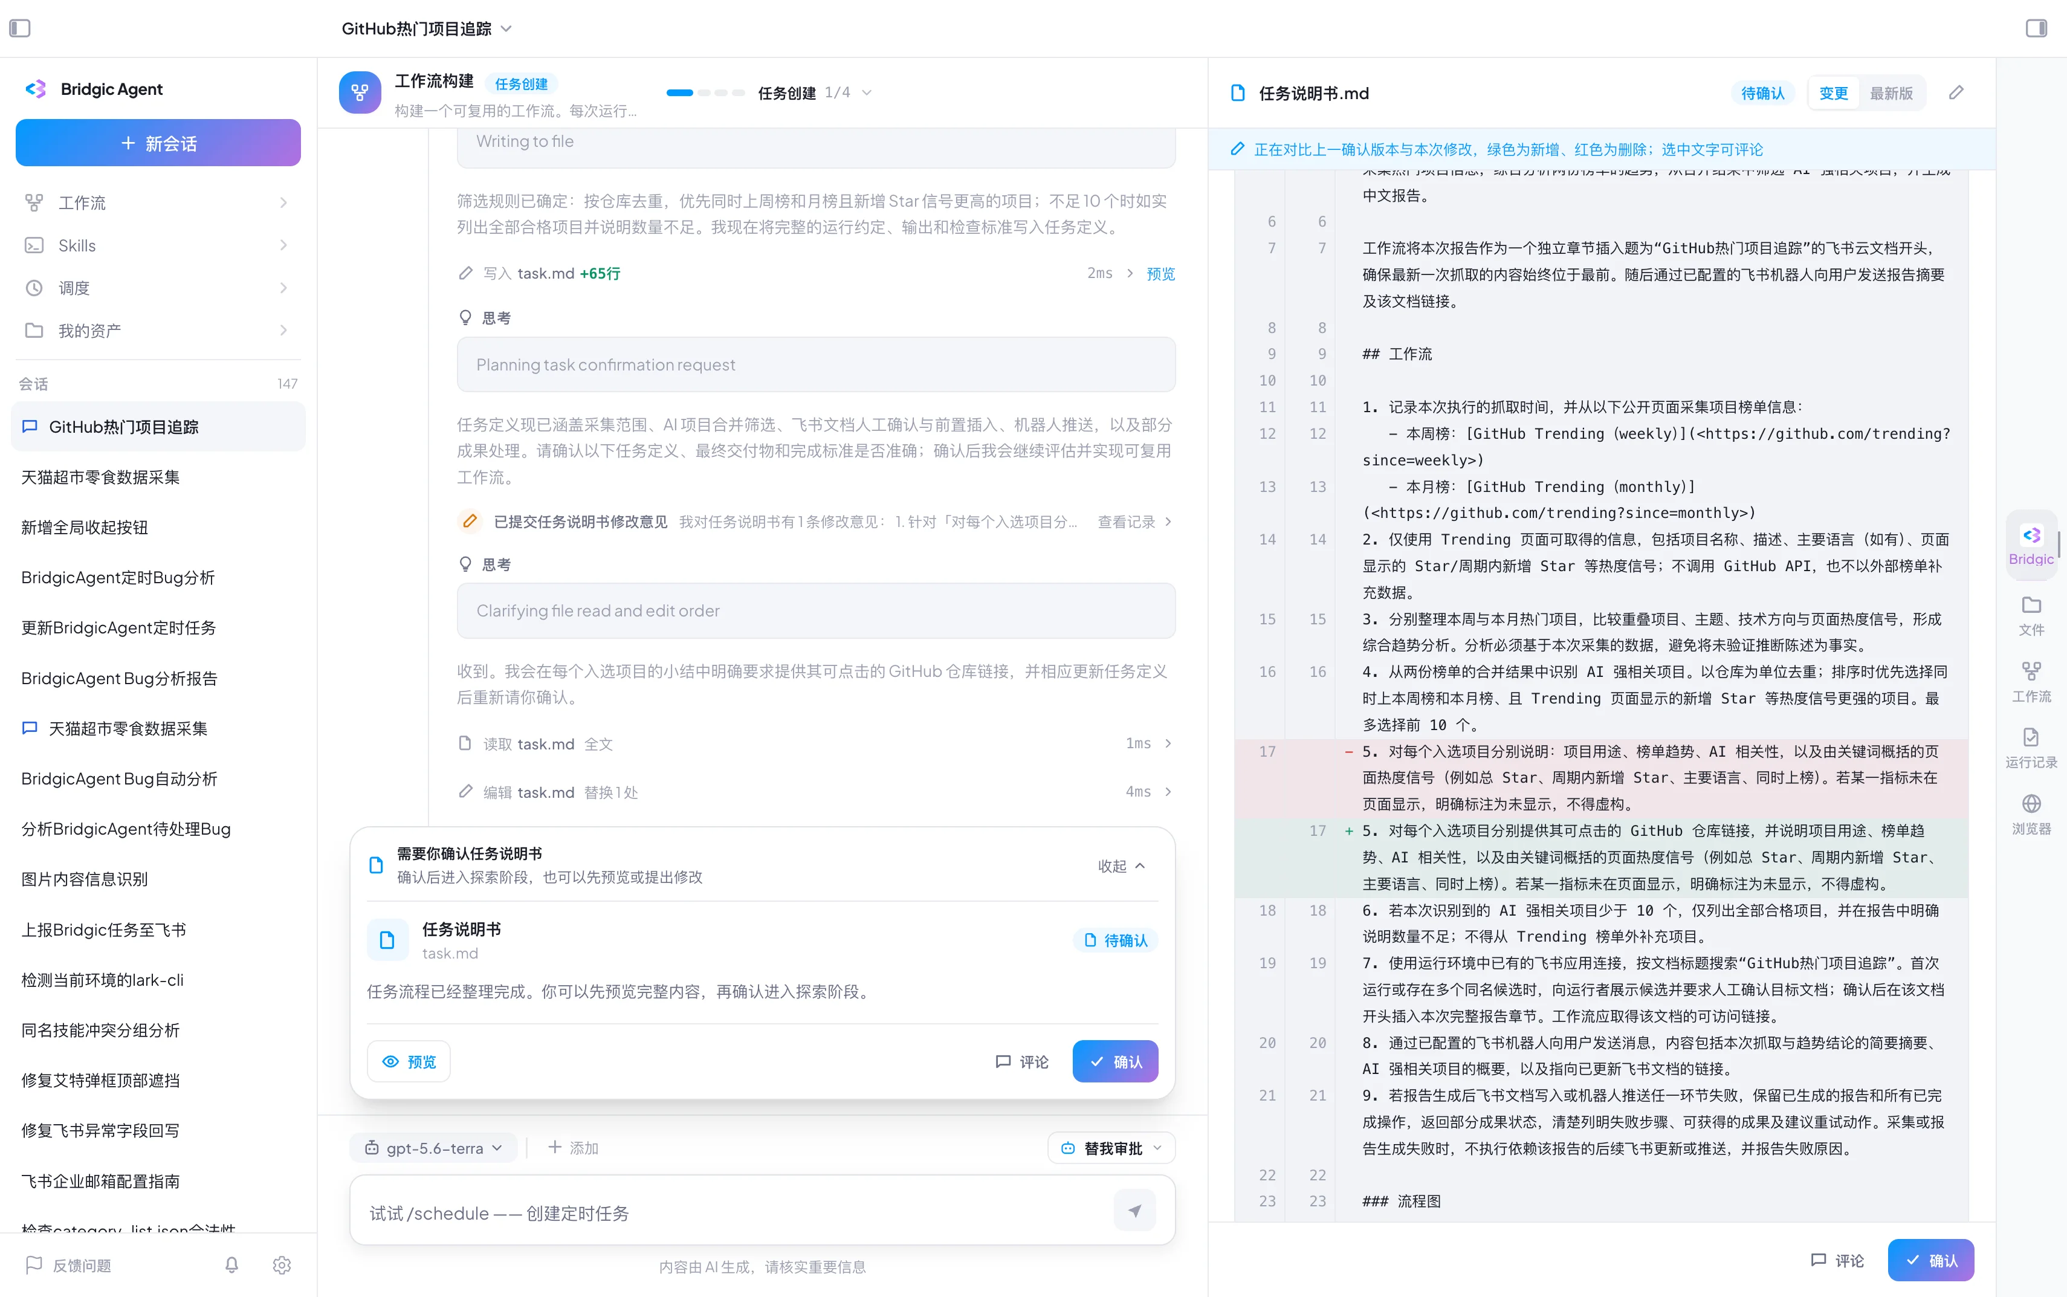Open session 图片内容信息识别
This screenshot has width=2067, height=1297.
158,879
